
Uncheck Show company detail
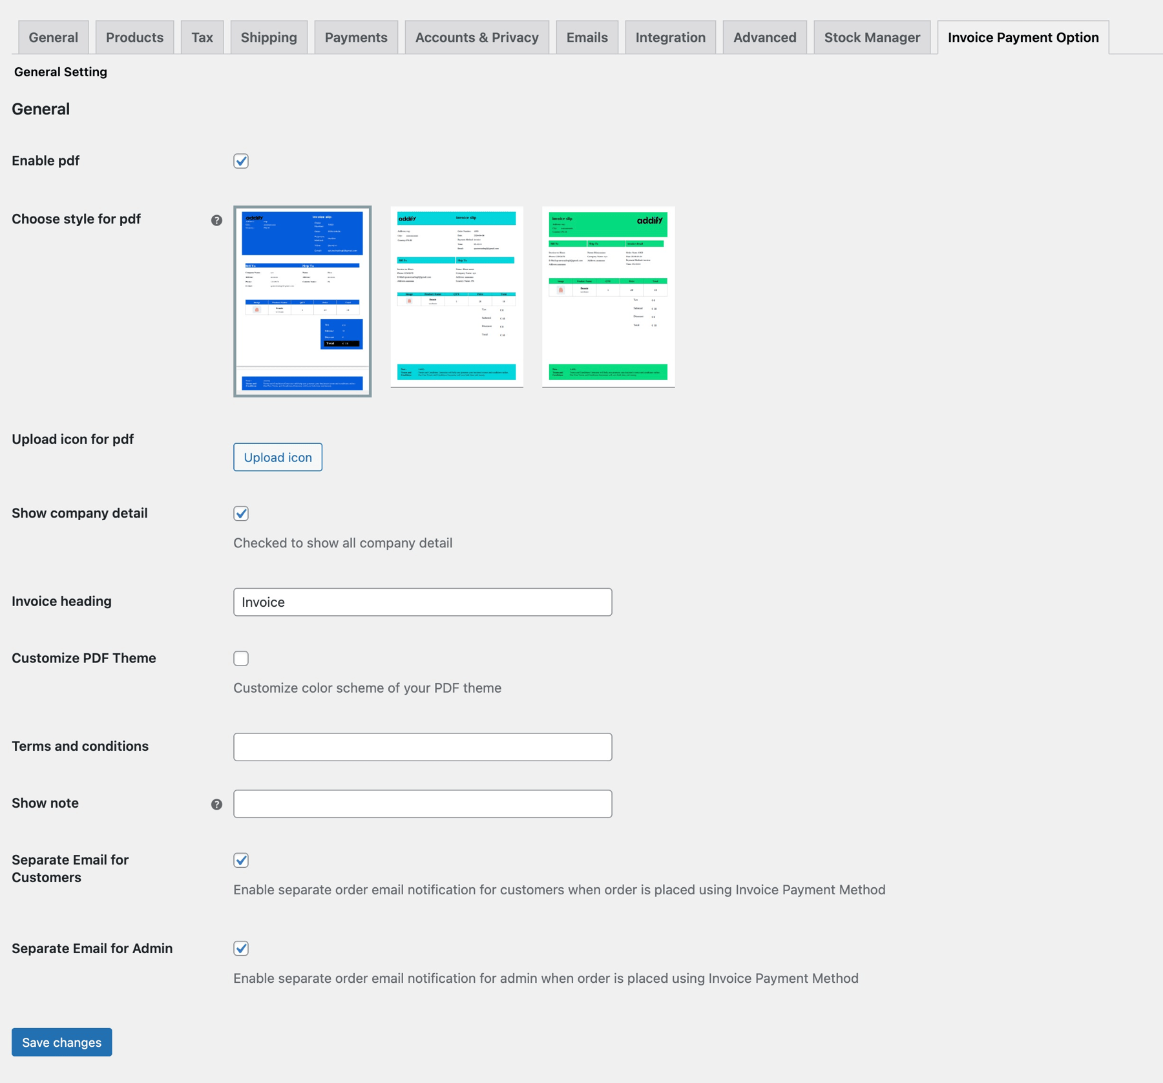coord(240,513)
